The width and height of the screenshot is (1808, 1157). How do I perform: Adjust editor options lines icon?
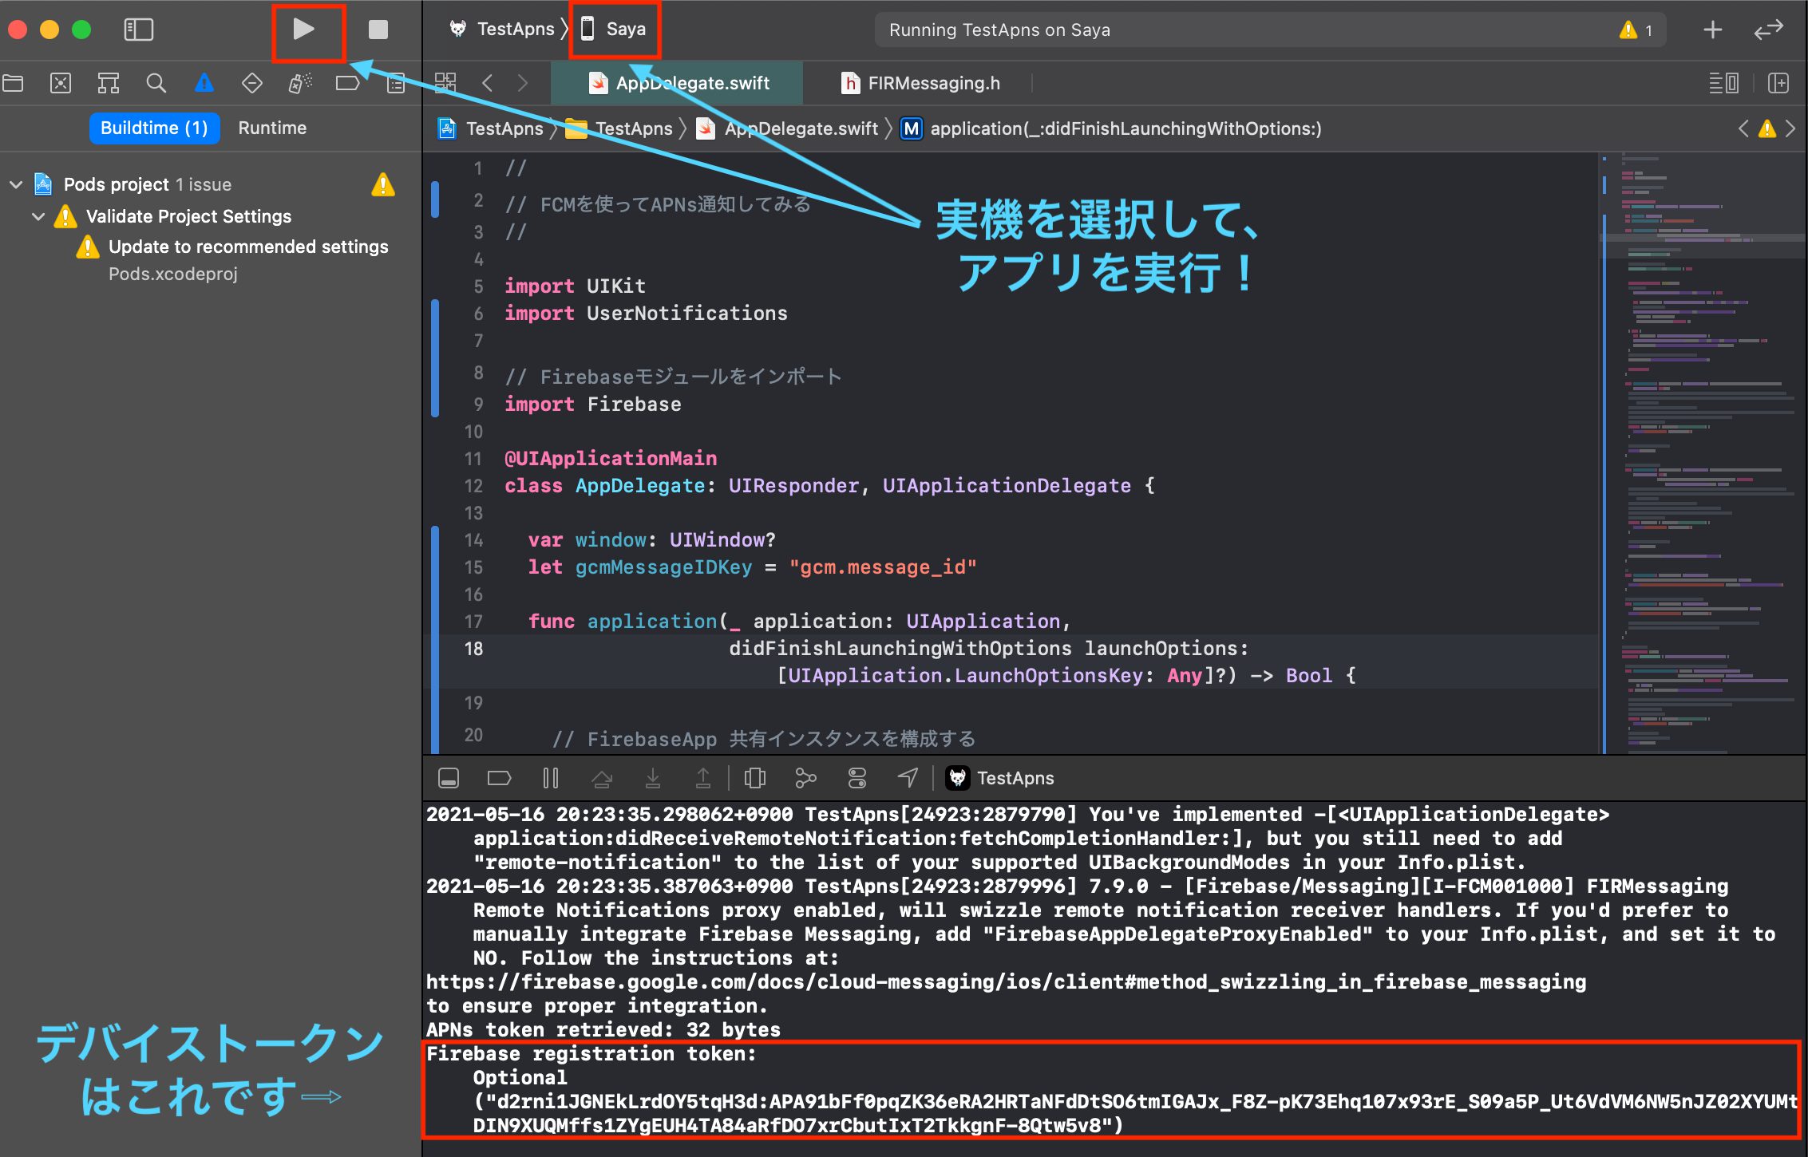click(1724, 83)
